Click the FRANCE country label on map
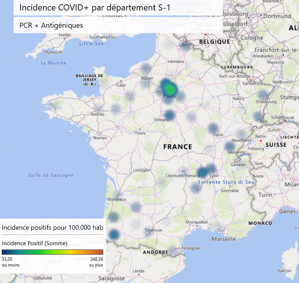This screenshot has height=283, width=299. (x=178, y=147)
